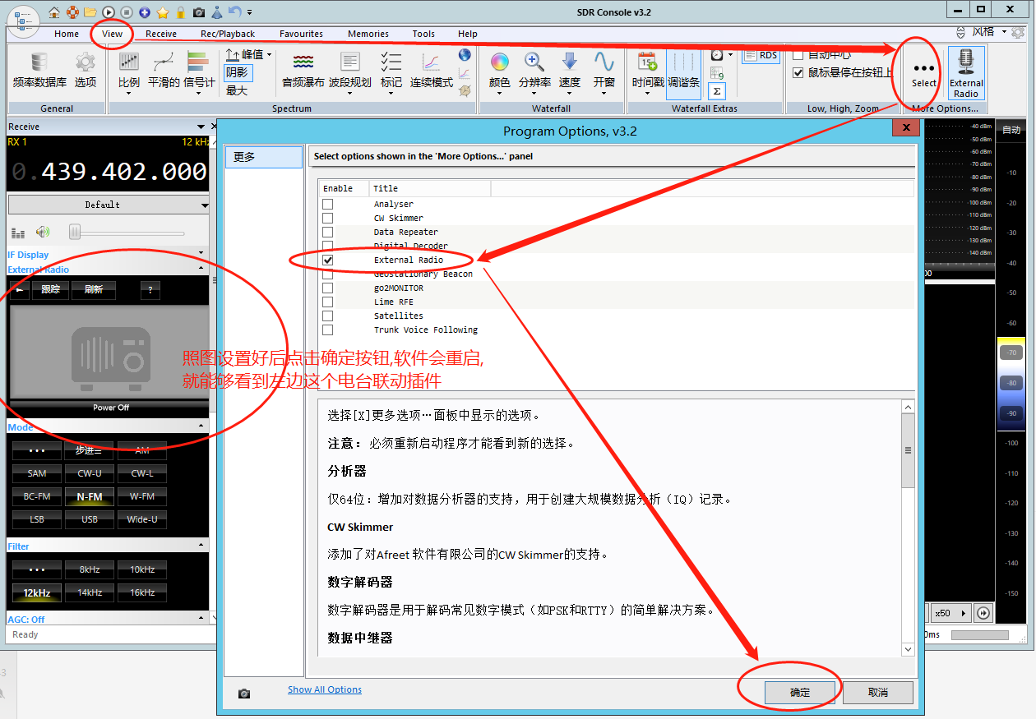
Task: Collapse the External Radio panel section
Action: coord(201,269)
